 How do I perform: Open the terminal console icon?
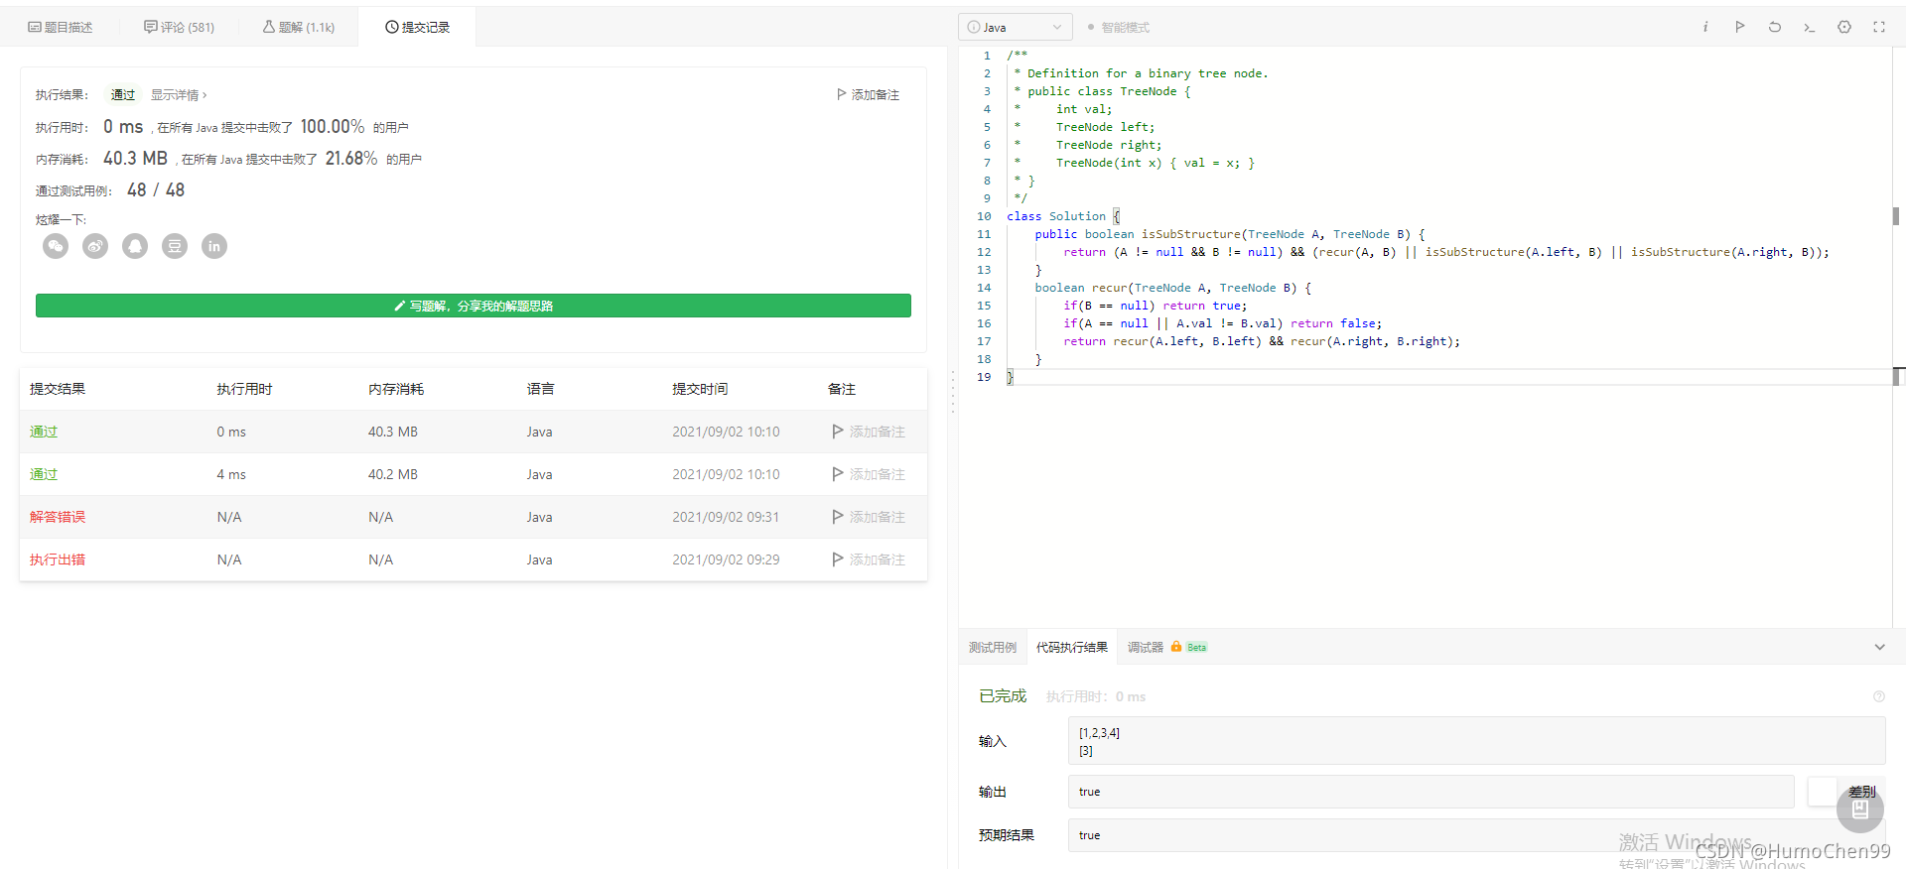pos(1810,27)
